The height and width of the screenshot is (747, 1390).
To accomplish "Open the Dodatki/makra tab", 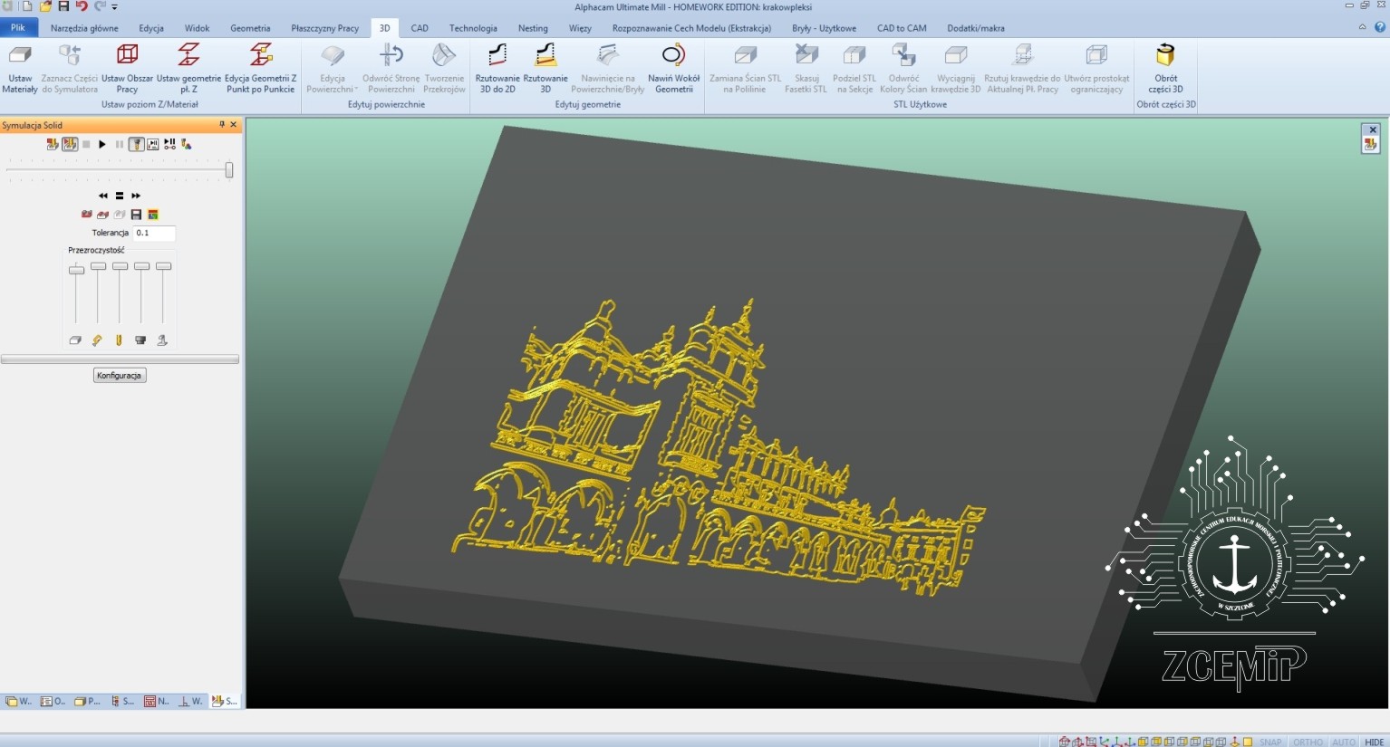I will click(976, 28).
